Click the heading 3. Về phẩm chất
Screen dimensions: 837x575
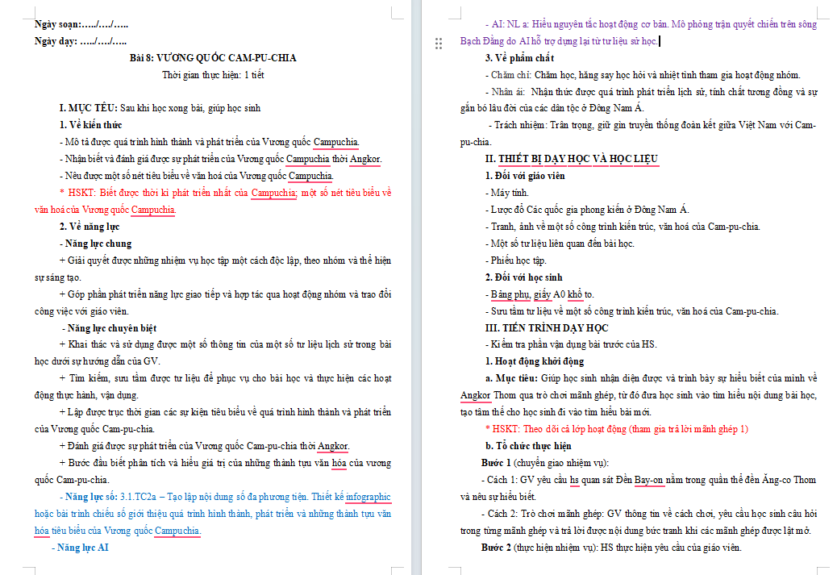point(519,57)
